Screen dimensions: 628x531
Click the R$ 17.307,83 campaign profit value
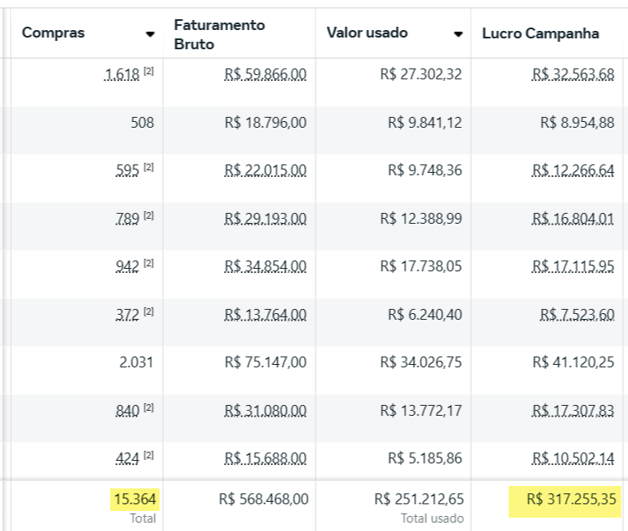573,411
